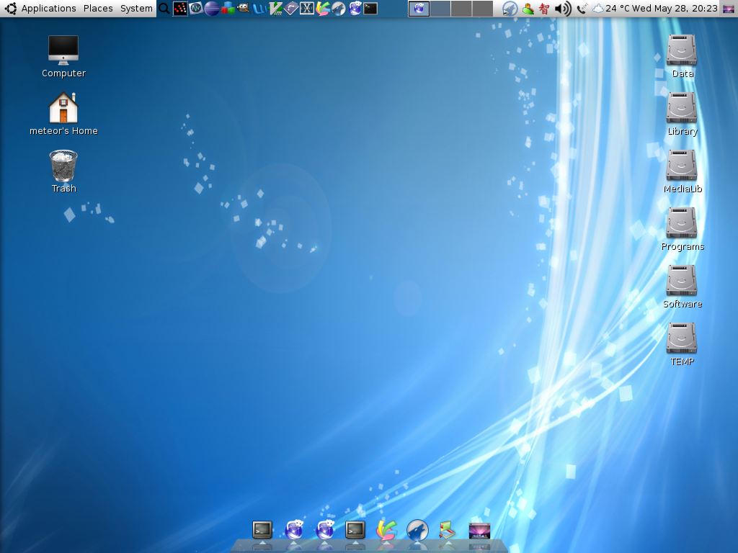
Task: Click the wolf tray icon near the clock
Action: 510,9
